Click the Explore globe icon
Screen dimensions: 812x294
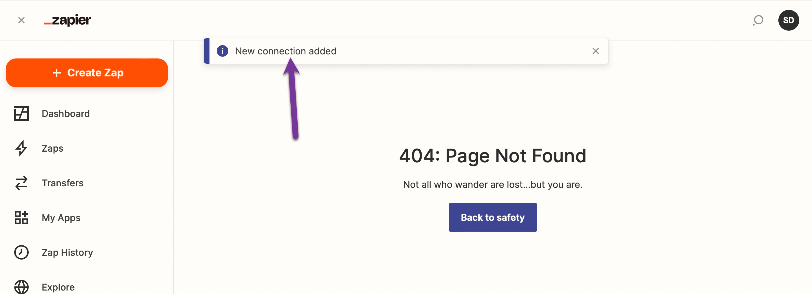(x=21, y=287)
